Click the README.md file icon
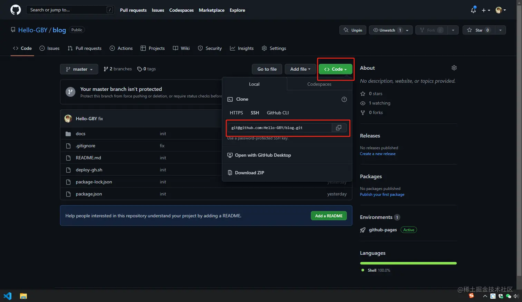This screenshot has height=302, width=522. coord(68,158)
